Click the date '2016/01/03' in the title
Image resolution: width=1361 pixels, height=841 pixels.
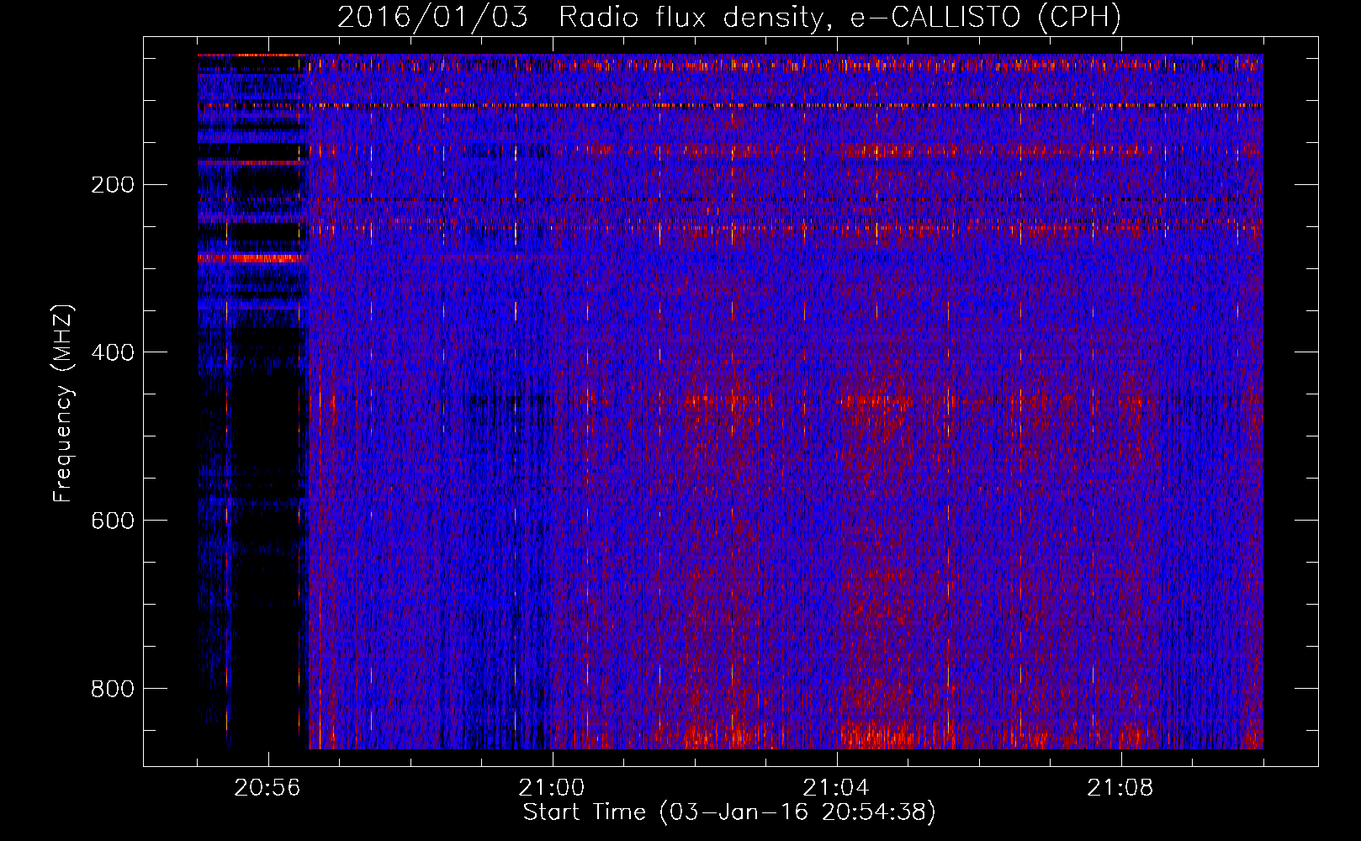432,17
